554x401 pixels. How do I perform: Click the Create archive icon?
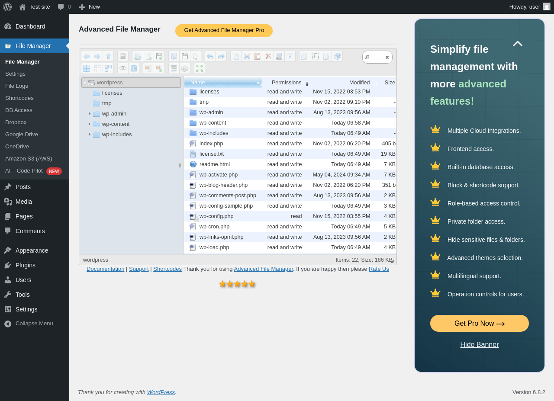coord(159,68)
